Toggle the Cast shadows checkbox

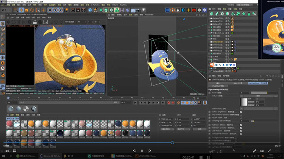241,131
